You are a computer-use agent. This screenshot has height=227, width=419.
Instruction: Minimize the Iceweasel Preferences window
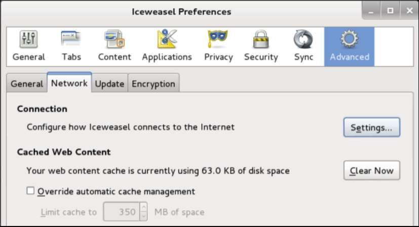coord(371,11)
